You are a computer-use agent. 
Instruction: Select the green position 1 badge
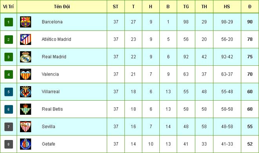coord(9,22)
